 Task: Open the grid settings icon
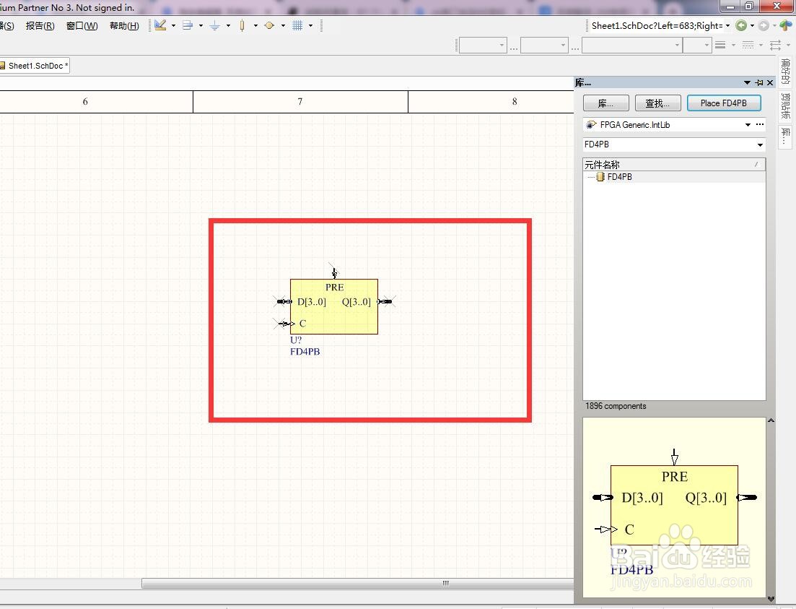[297, 25]
